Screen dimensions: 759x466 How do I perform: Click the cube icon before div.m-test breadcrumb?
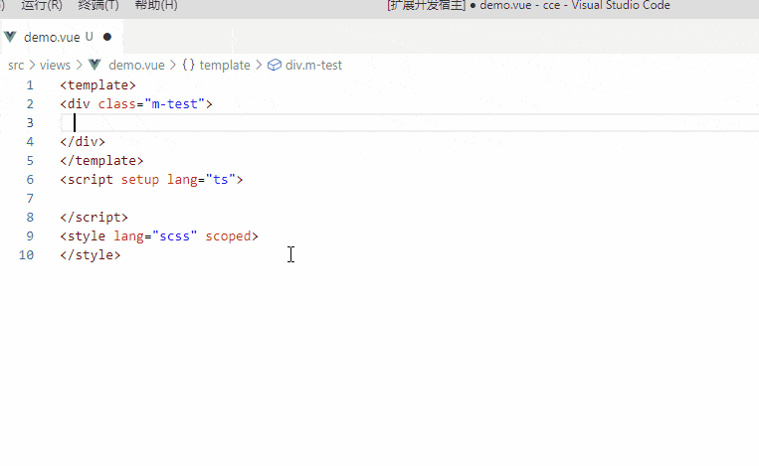point(275,65)
